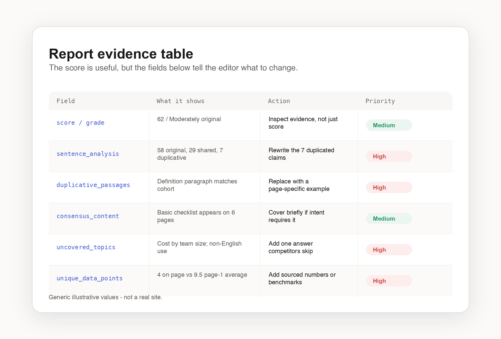Click the Medium badge in score / grade row
The image size is (501, 339).
(x=389, y=125)
